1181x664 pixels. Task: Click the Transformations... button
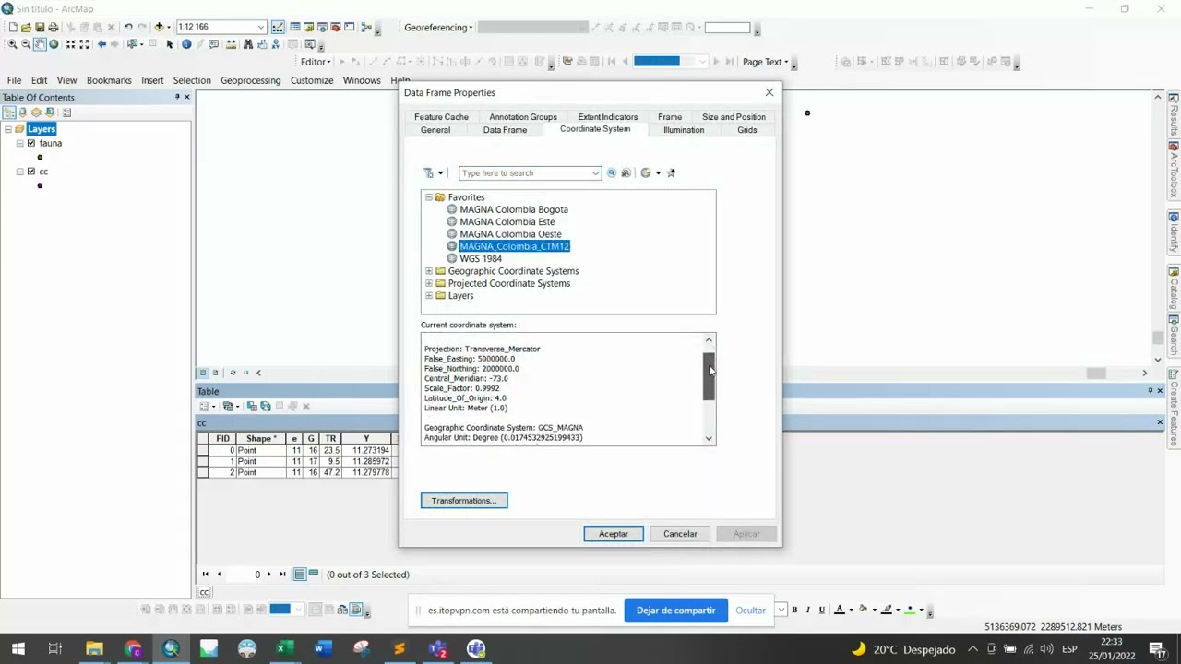point(464,501)
